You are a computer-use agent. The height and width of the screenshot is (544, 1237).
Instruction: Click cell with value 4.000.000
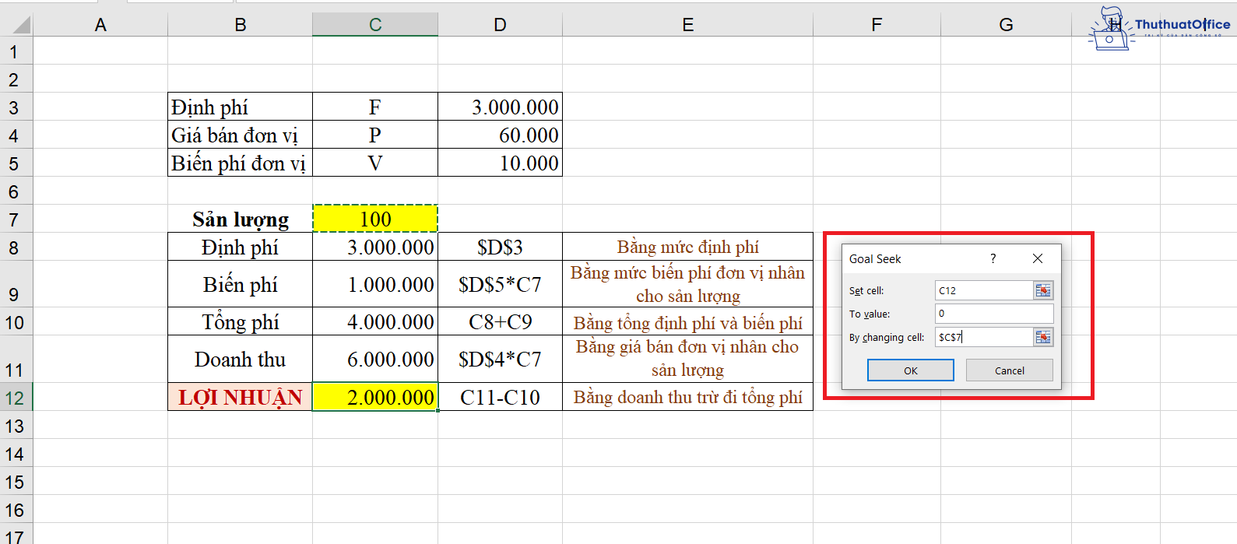point(375,321)
